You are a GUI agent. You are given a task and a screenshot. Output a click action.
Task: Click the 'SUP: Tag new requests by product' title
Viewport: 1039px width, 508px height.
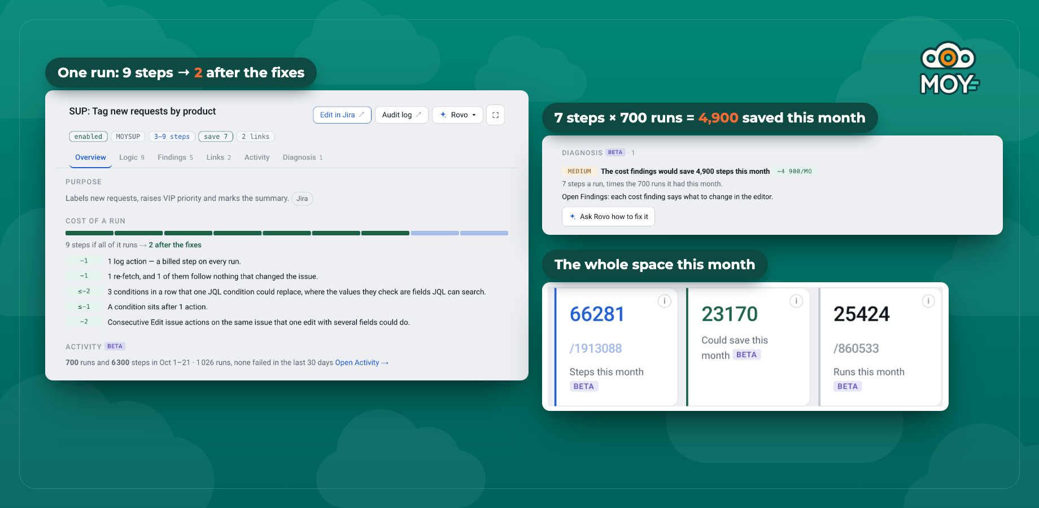pyautogui.click(x=142, y=111)
